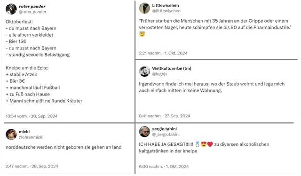This screenshot has width=301, height=176.
Task: Open timestamp 2:47 nachm. 28. Sep. 2024
Action: [x=32, y=166]
